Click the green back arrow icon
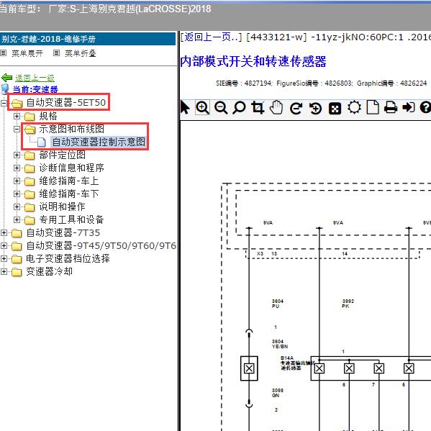This screenshot has height=431, width=431. pyautogui.click(x=7, y=78)
